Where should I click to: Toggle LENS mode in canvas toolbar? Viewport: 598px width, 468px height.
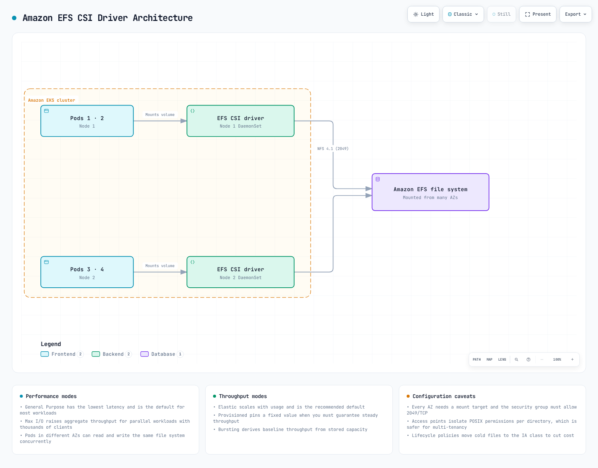coord(502,360)
